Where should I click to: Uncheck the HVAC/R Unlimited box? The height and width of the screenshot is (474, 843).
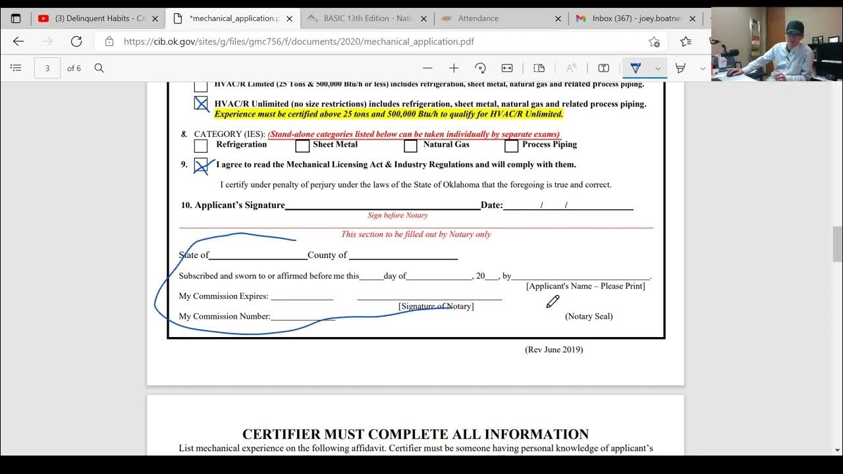201,103
